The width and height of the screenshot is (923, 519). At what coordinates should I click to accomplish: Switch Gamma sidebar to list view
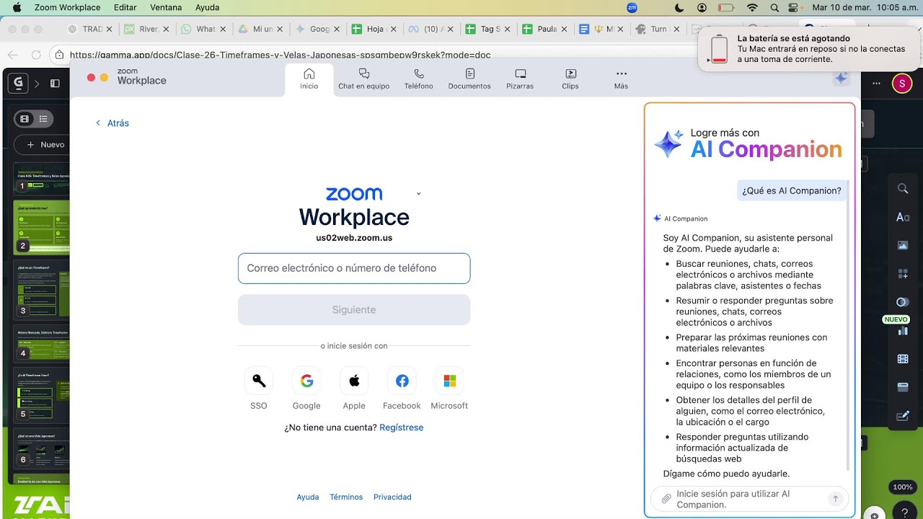(43, 119)
